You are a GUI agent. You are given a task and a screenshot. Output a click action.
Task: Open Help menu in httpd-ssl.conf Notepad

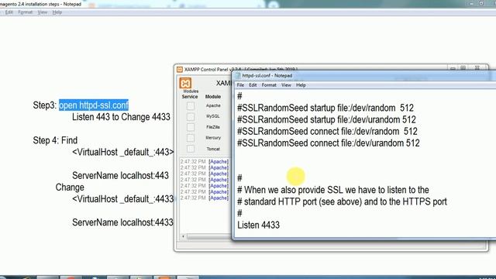[x=301, y=85]
